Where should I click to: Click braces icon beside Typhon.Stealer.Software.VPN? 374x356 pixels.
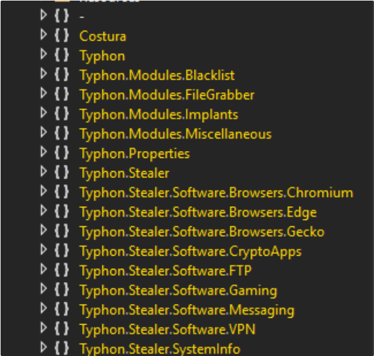click(61, 328)
